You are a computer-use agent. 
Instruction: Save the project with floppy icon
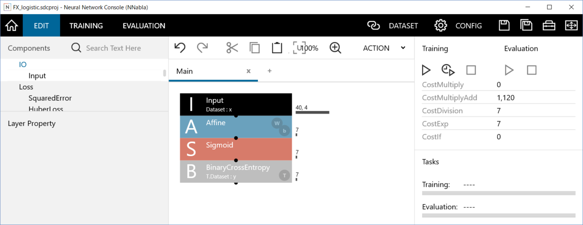504,25
